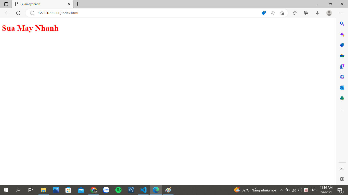Click Microsoft Edge taskbar icon
This screenshot has width=348, height=195.
point(156,190)
